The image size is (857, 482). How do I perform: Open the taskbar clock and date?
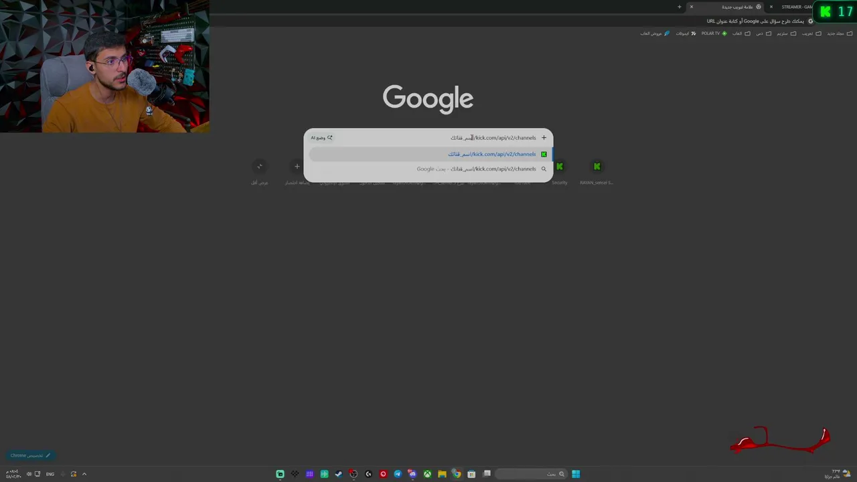(x=13, y=474)
